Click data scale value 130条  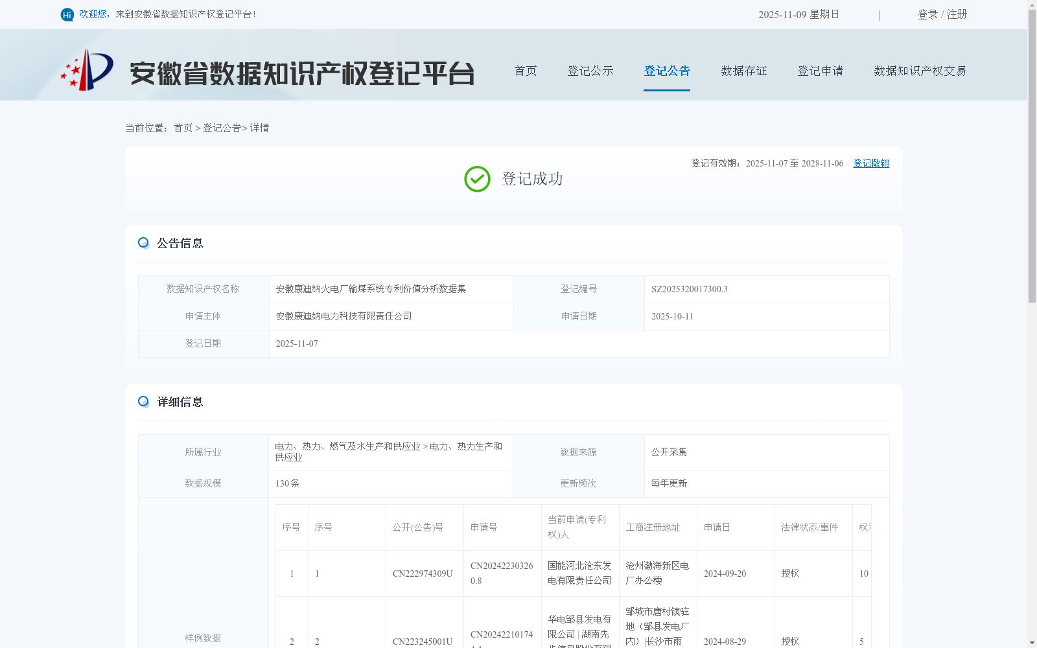(288, 483)
